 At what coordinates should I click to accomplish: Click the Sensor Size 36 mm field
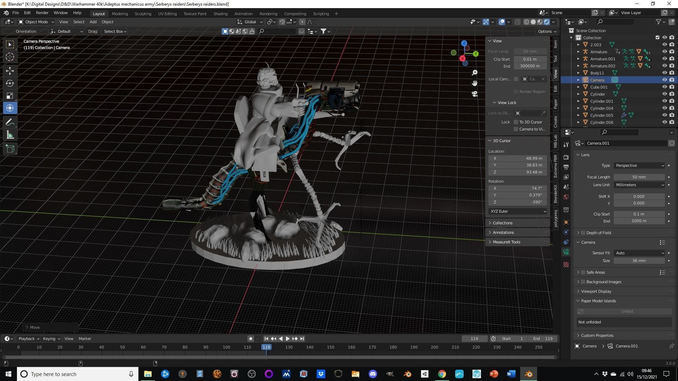pos(639,261)
